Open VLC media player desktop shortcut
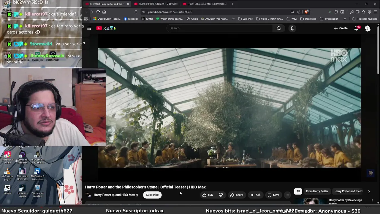The width and height of the screenshot is (380, 214). [x=7, y=174]
